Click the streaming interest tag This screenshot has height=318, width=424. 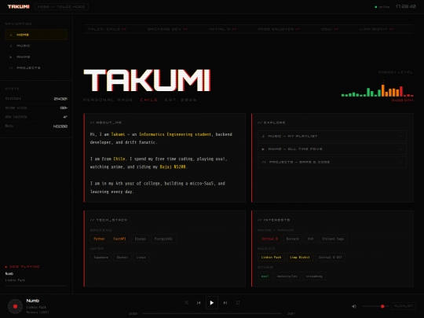[314, 276]
